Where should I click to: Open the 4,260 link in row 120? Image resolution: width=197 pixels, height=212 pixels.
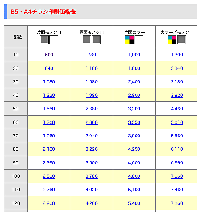click(92, 203)
